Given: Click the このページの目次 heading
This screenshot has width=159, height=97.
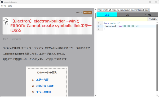Looking at the screenshot, I should point(47,72).
